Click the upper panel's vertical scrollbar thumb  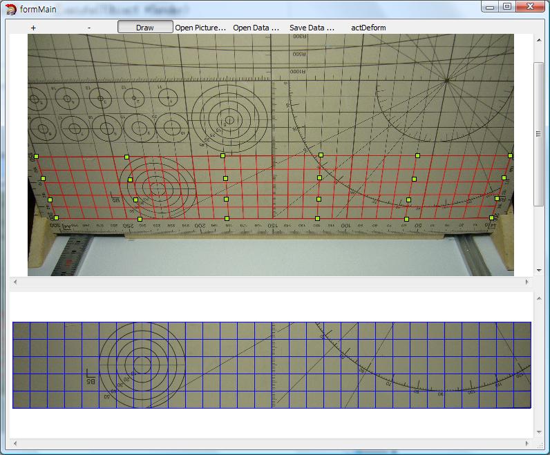click(539, 133)
